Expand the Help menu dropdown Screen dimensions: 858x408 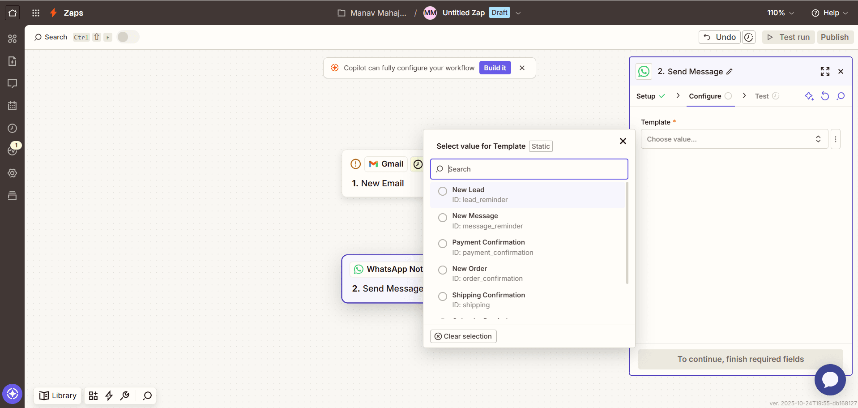[829, 13]
